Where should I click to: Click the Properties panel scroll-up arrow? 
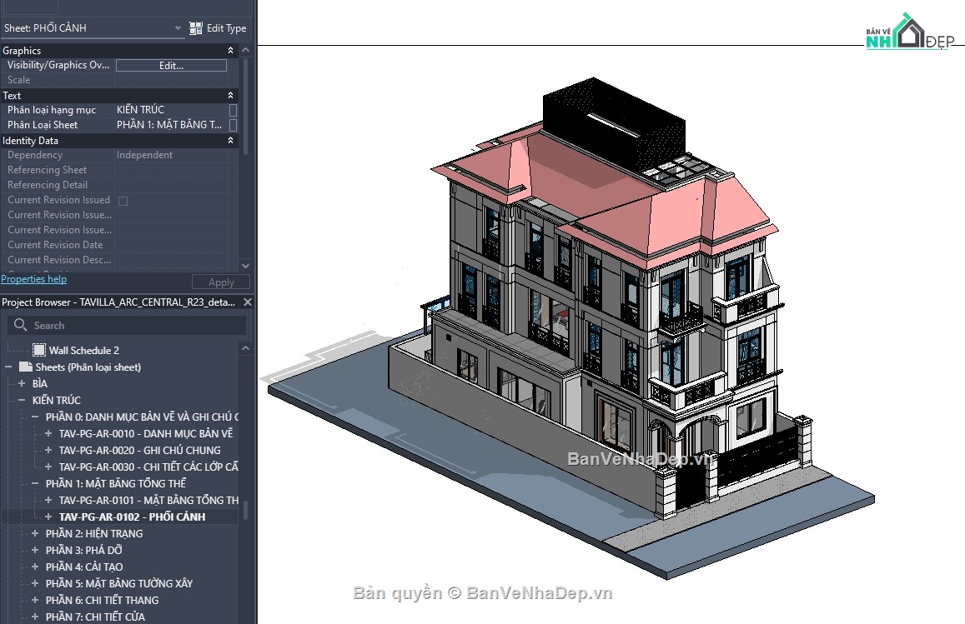point(245,51)
